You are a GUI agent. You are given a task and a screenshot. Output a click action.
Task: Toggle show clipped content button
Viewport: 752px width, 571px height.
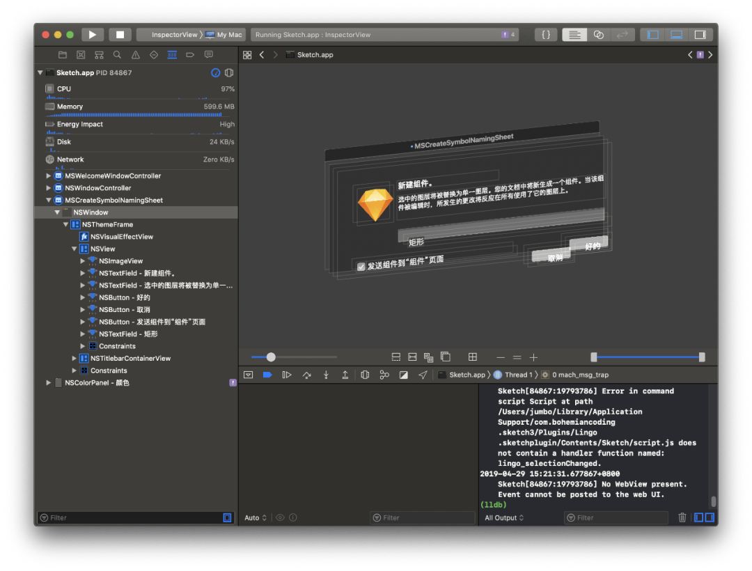tap(395, 357)
